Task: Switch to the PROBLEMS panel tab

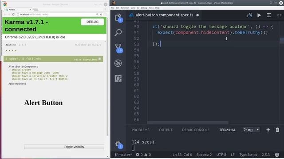Action: click(x=141, y=130)
